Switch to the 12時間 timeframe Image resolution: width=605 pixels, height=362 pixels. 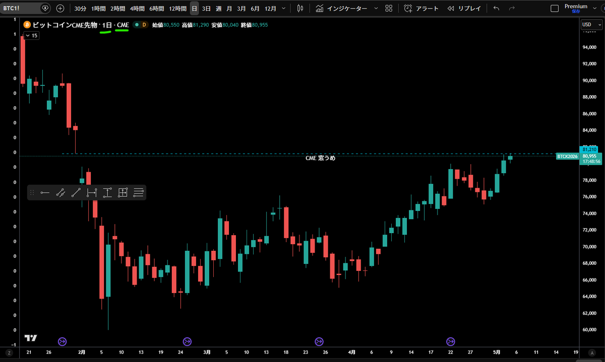click(x=178, y=9)
